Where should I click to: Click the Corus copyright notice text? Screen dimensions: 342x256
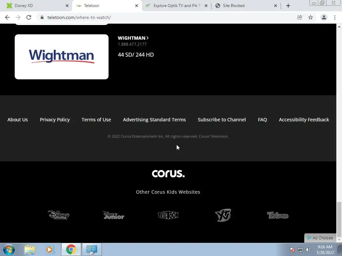coord(168,136)
